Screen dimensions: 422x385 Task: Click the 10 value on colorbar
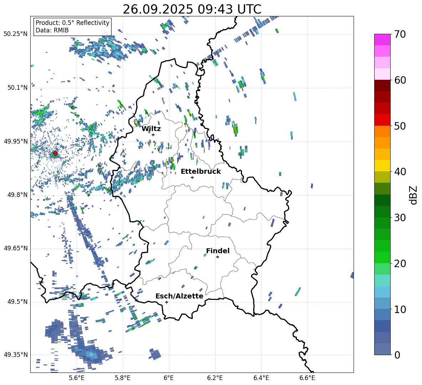pos(400,309)
